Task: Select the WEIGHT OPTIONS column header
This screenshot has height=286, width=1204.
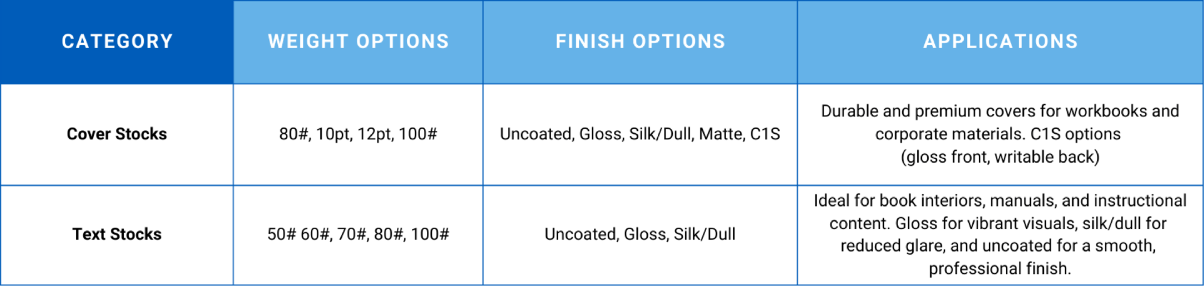Action: 358,41
